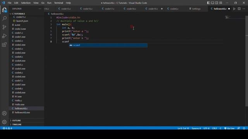248x139 pixels.
Task: Open code21.c in explorer
Action: pyautogui.click(x=21, y=17)
